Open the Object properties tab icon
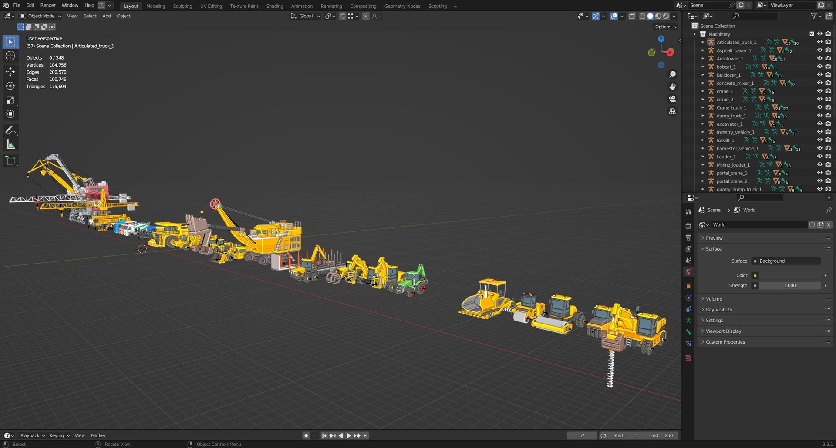Image resolution: width=836 pixels, height=448 pixels. [688, 286]
